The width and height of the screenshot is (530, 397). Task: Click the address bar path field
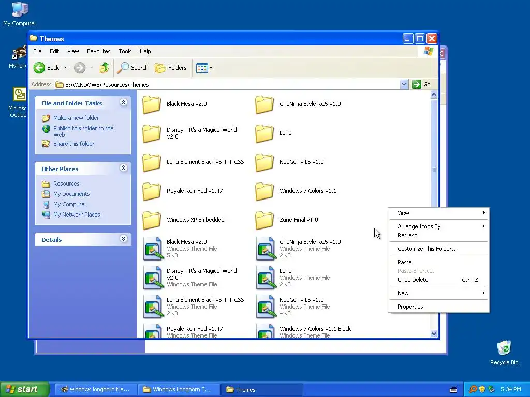tap(227, 84)
